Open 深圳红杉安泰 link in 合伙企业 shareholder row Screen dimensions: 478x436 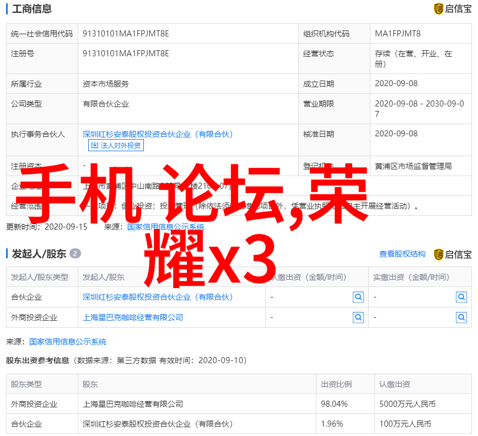click(x=158, y=297)
